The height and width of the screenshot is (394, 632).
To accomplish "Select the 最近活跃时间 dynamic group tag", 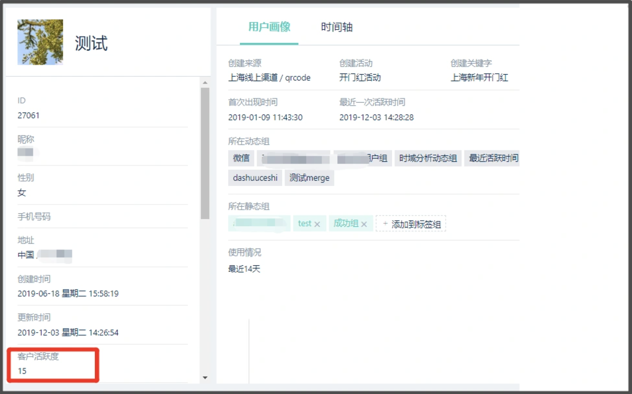I will [x=492, y=158].
